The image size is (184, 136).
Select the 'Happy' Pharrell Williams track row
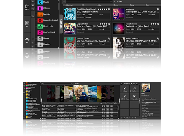[x=80, y=111]
